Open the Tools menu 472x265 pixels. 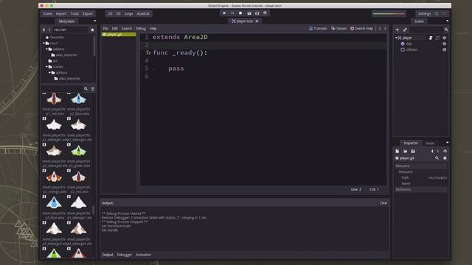[74, 14]
